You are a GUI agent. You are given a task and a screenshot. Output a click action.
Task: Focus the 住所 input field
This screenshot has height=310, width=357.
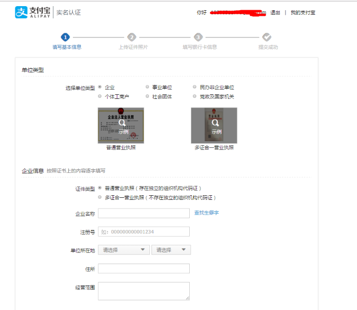[x=144, y=269]
